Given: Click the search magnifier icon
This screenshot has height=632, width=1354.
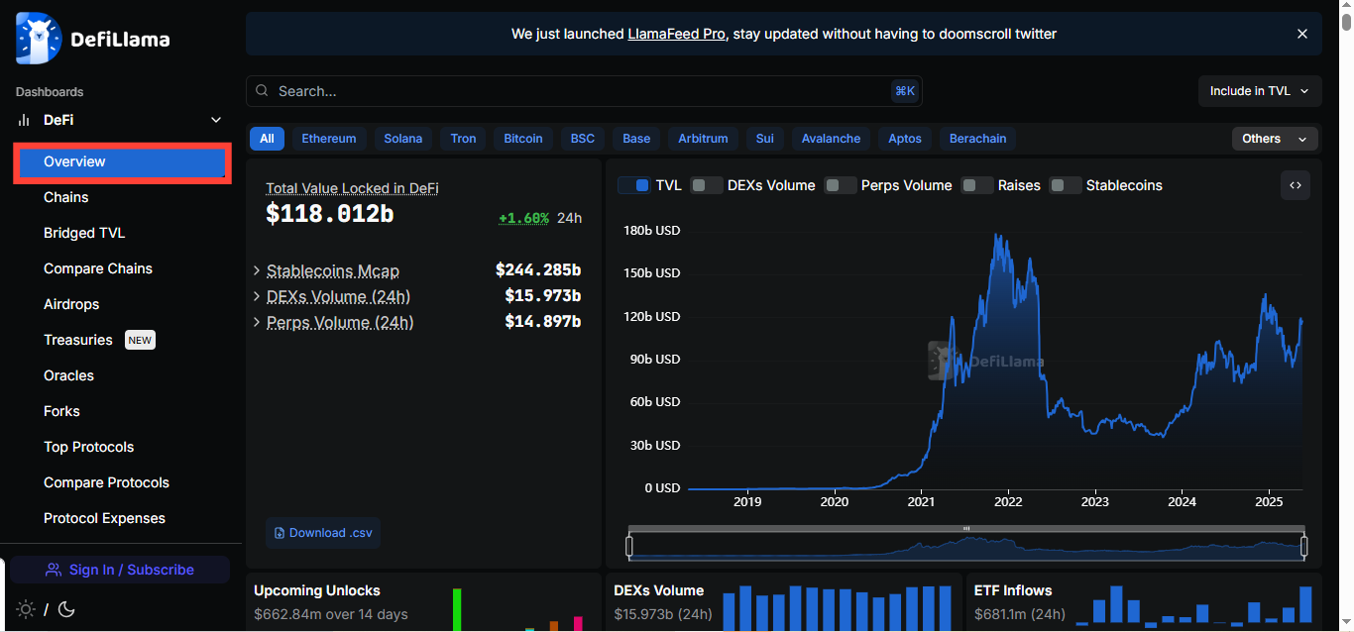Looking at the screenshot, I should pyautogui.click(x=263, y=91).
